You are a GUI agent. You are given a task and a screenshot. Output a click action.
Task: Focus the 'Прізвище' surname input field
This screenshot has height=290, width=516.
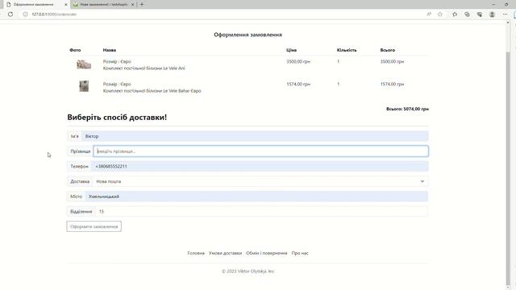(260, 151)
